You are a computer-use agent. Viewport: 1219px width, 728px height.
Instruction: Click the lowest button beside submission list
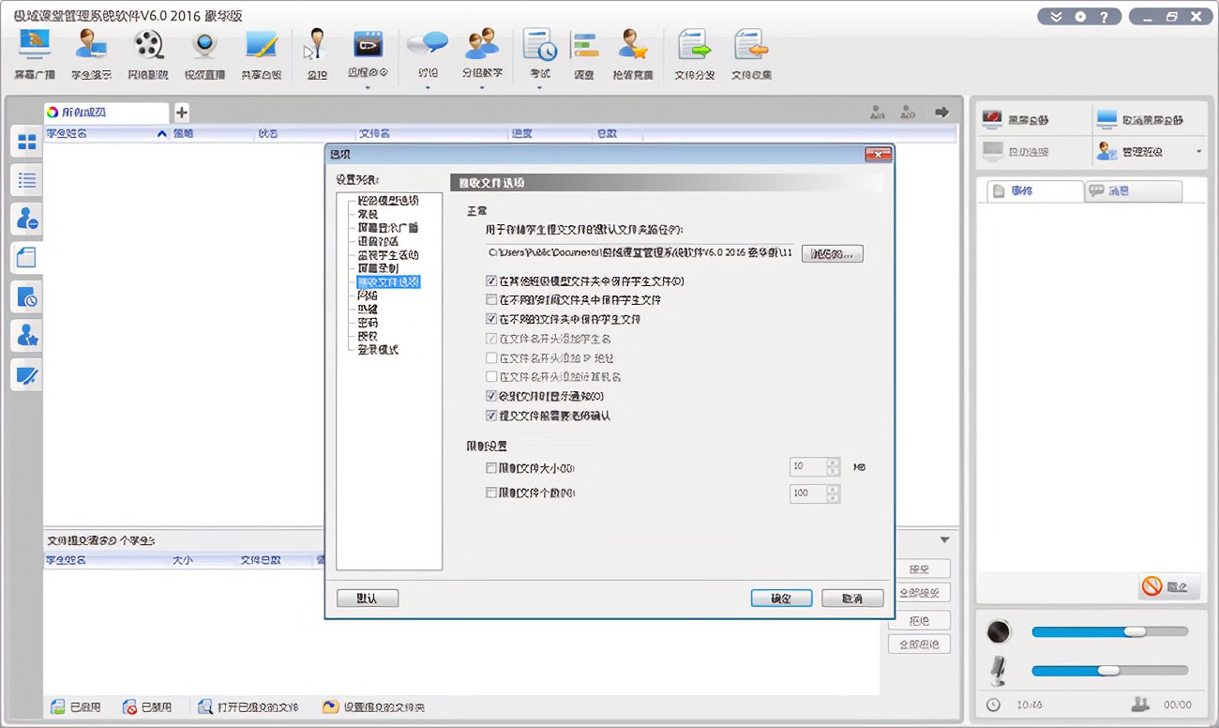pos(919,645)
